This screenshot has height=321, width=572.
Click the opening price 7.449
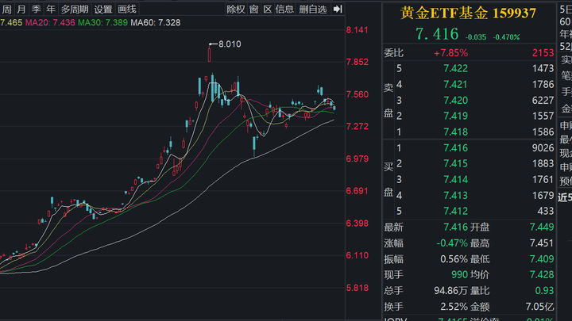[x=542, y=227]
